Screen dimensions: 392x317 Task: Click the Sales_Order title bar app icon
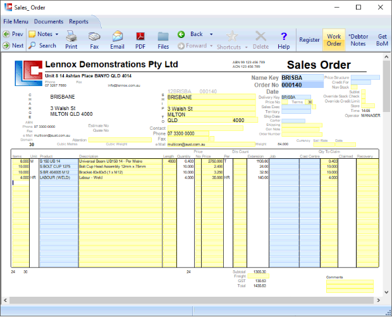point(8,7)
